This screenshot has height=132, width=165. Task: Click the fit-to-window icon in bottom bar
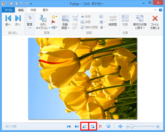(120, 126)
